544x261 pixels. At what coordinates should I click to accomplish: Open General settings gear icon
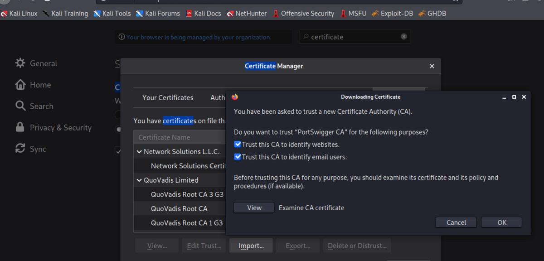click(20, 63)
